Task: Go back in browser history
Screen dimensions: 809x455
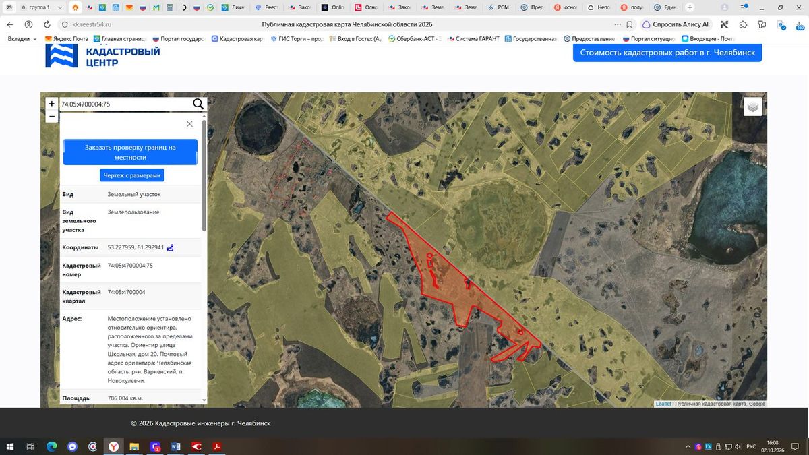Action: click(x=10, y=24)
